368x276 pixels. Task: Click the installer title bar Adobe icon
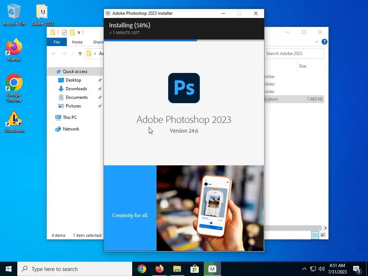click(108, 13)
